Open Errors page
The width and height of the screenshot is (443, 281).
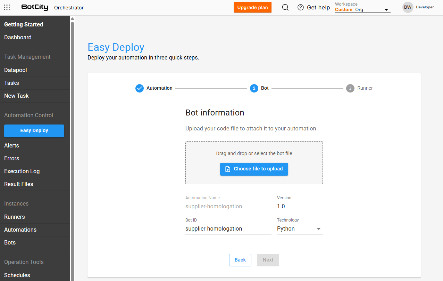[x=11, y=159]
